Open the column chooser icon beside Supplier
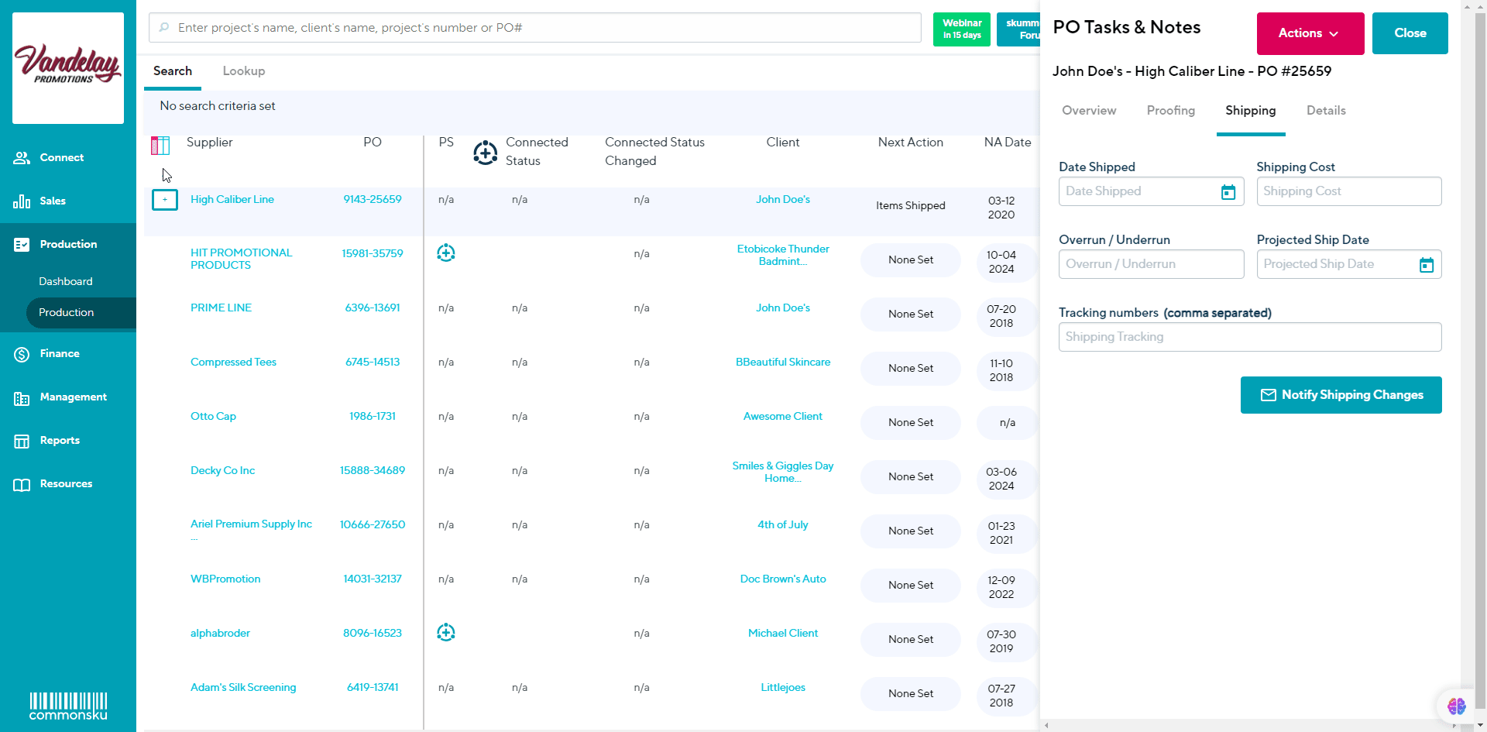The width and height of the screenshot is (1487, 732). pyautogui.click(x=160, y=146)
